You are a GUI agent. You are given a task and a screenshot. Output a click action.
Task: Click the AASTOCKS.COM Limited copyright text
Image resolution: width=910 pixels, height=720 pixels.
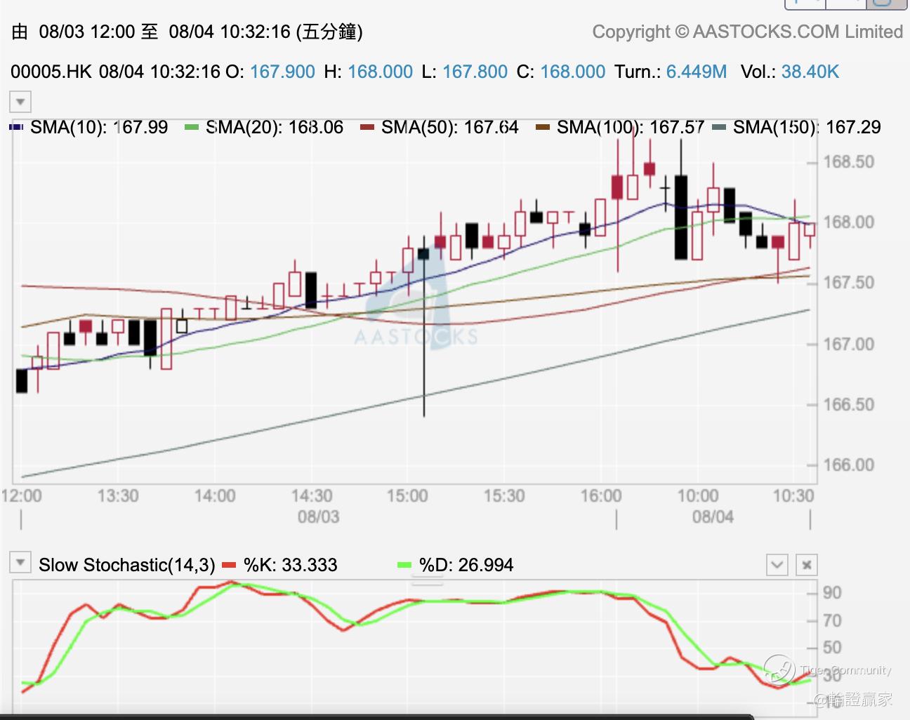coord(748,32)
